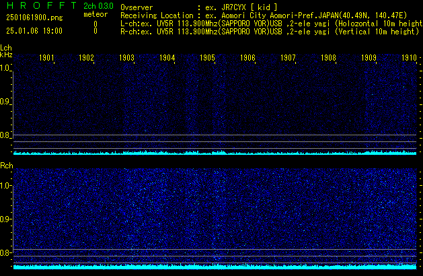Screen dimensions: 423x276
Task: Click the filename 2501061900.png
Action: pyautogui.click(x=34, y=18)
